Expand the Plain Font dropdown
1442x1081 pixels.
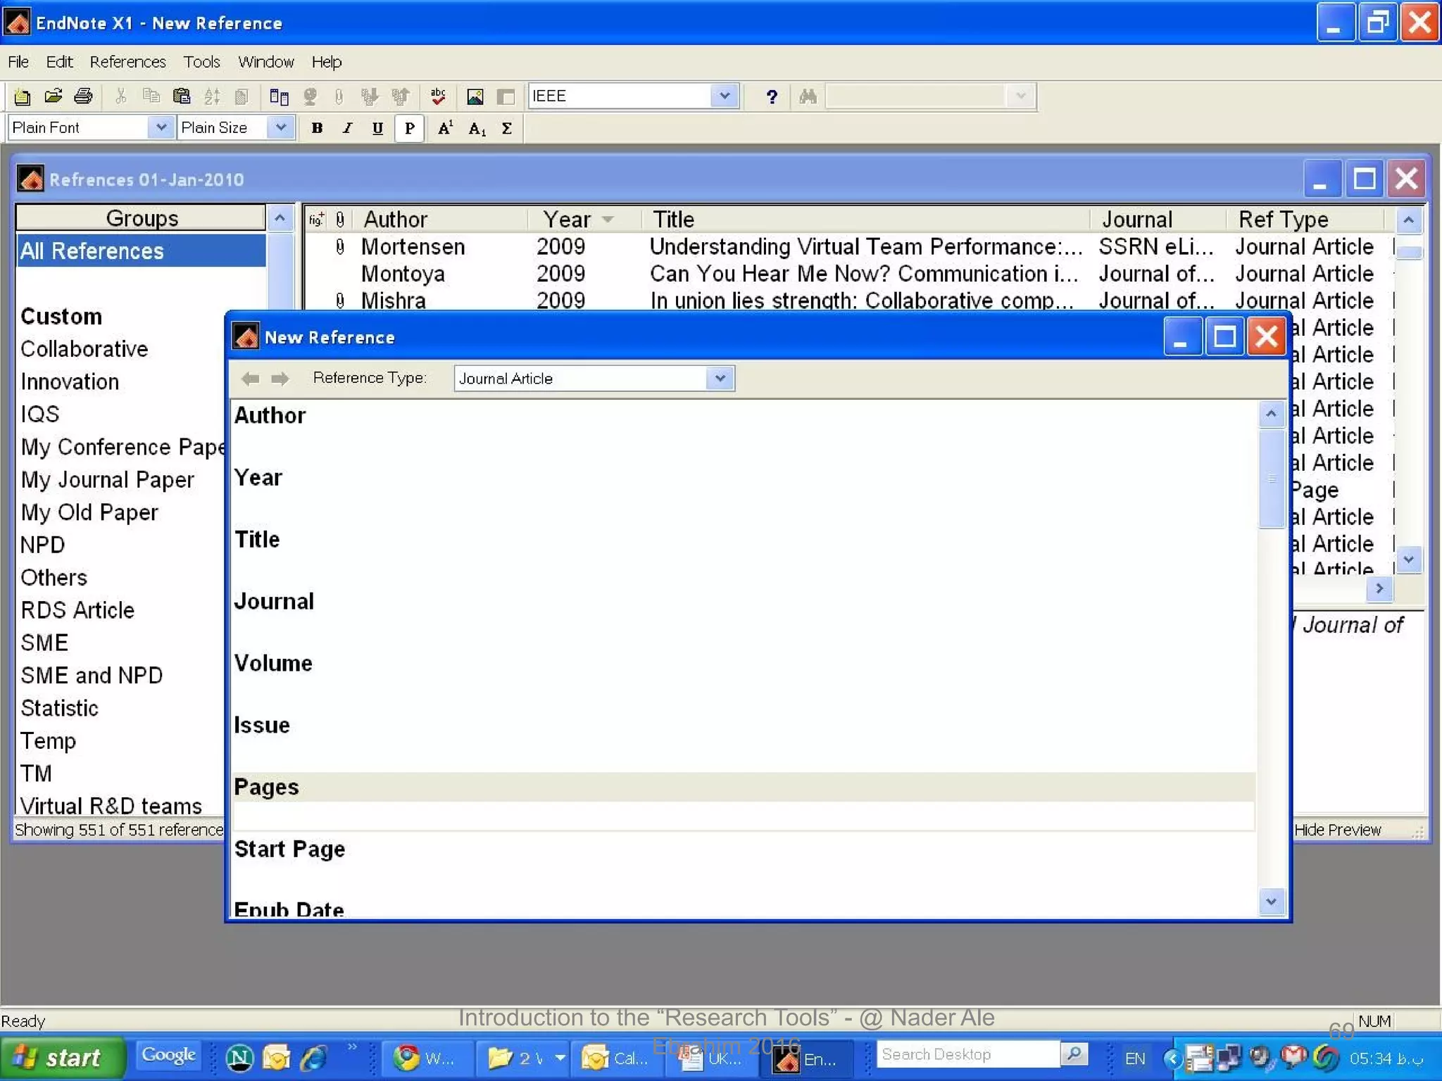161,128
